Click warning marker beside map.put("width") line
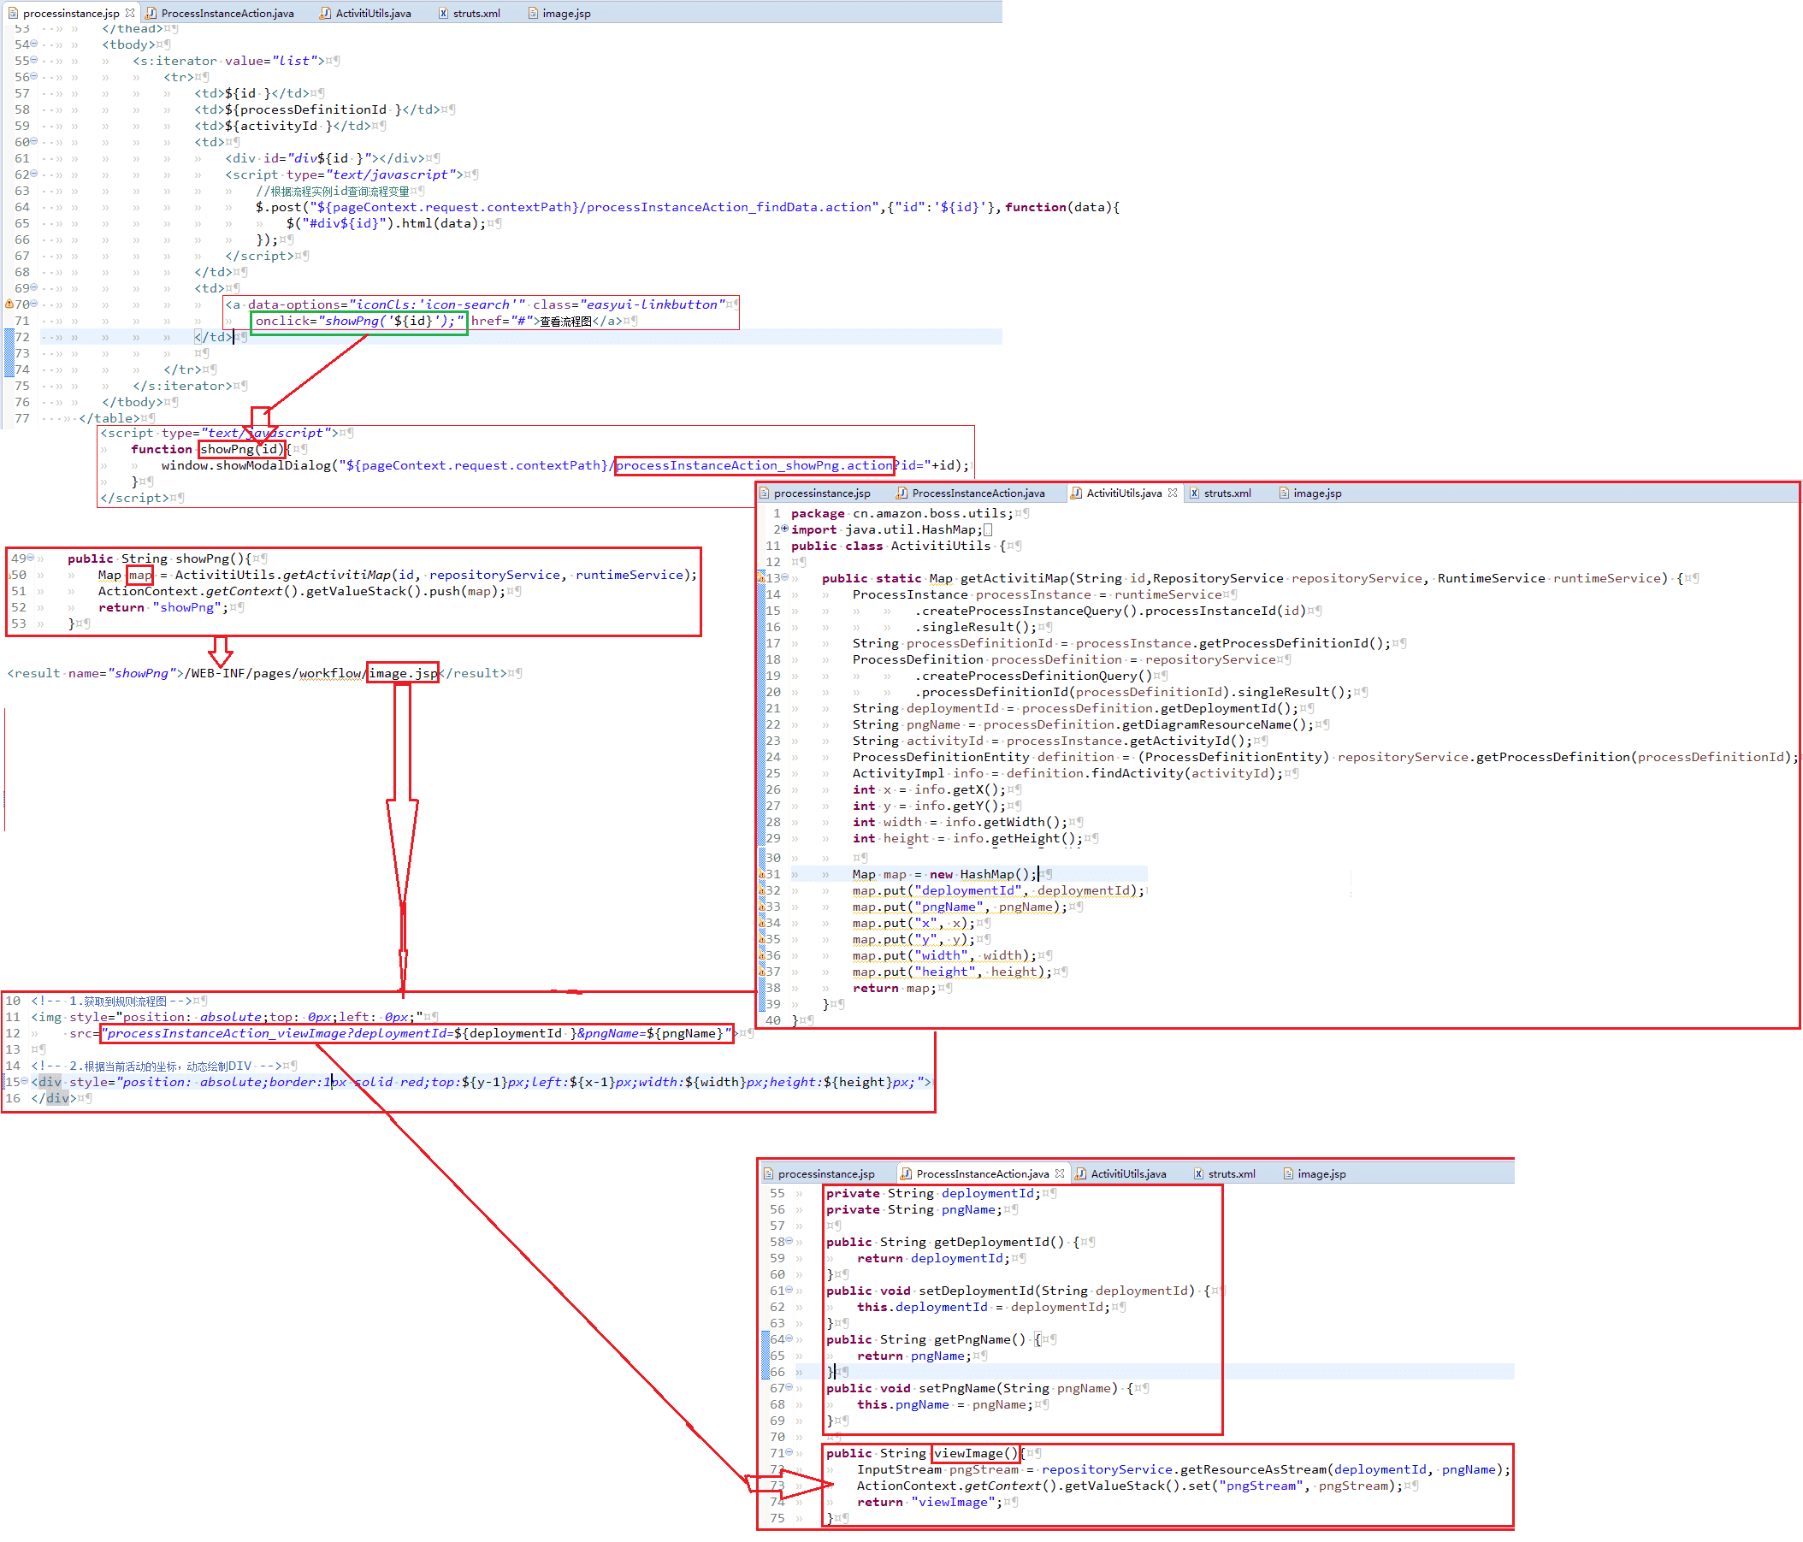Image resolution: width=1803 pixels, height=1542 pixels. click(760, 955)
